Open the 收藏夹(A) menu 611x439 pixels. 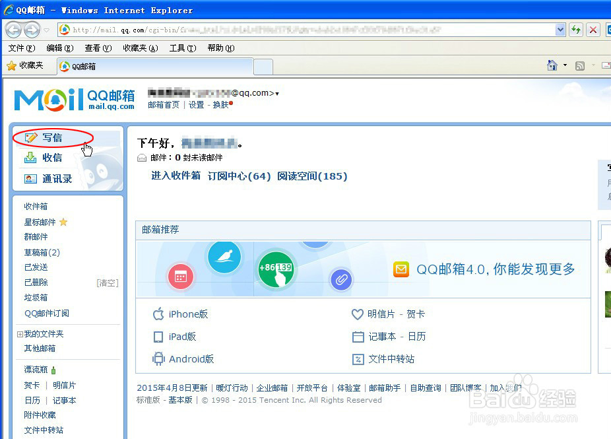(141, 48)
